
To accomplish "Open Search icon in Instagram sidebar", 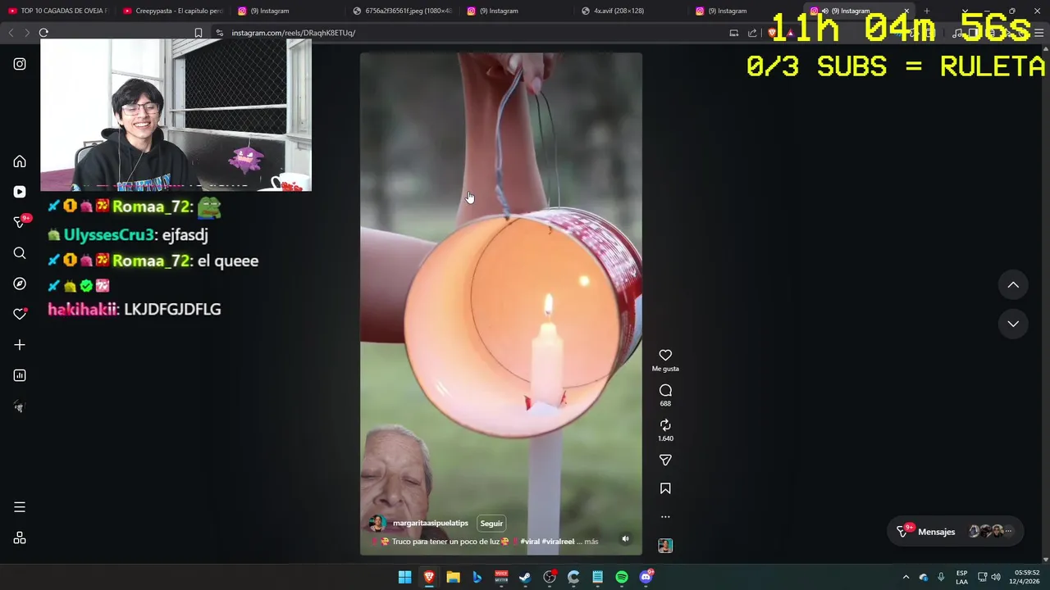I will (x=20, y=253).
